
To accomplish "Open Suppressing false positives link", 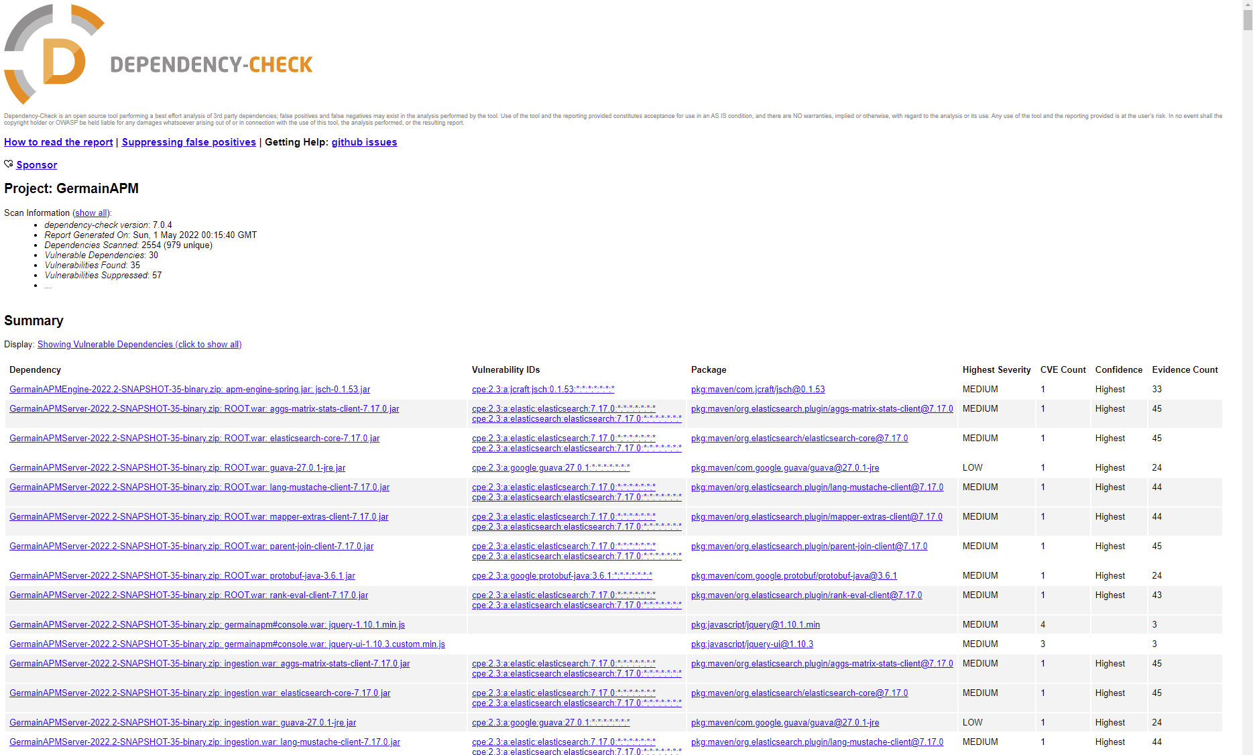I will coord(188,142).
